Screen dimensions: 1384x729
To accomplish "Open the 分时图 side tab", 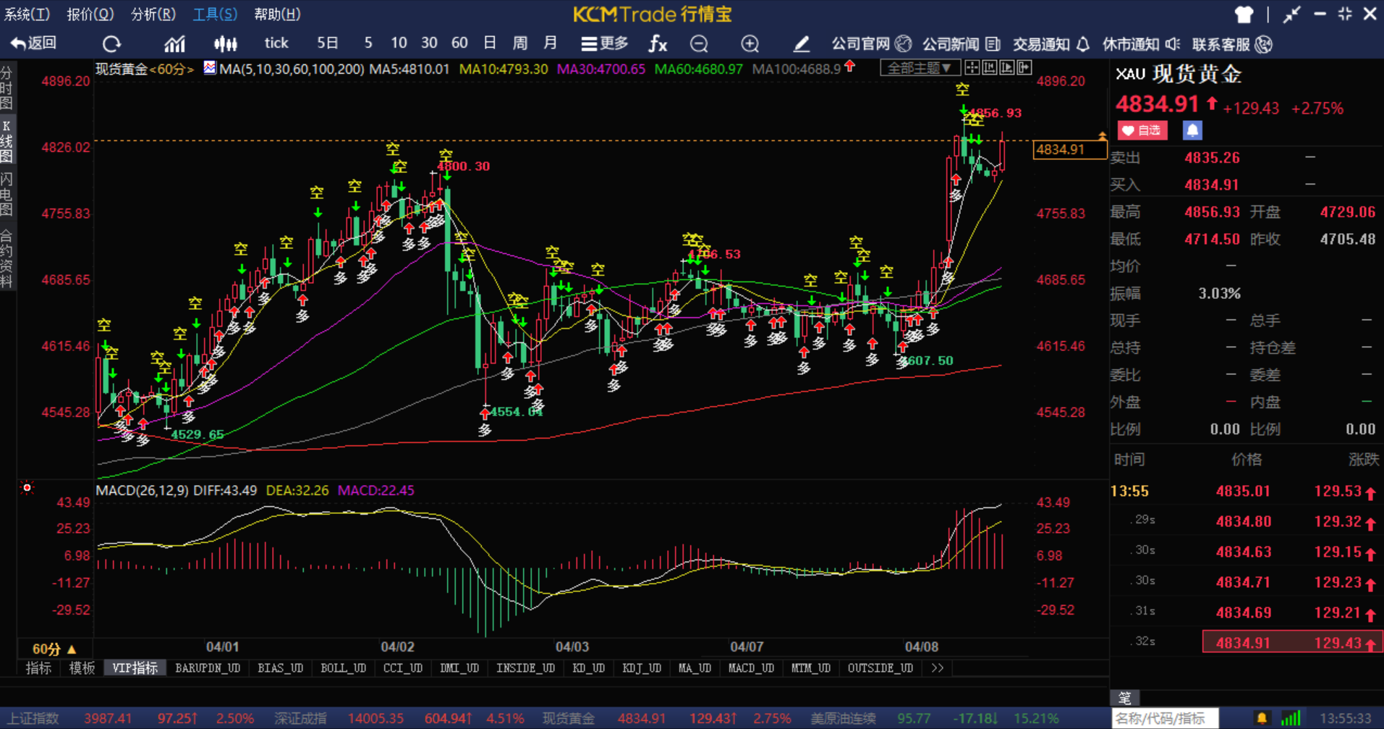I will pos(7,87).
